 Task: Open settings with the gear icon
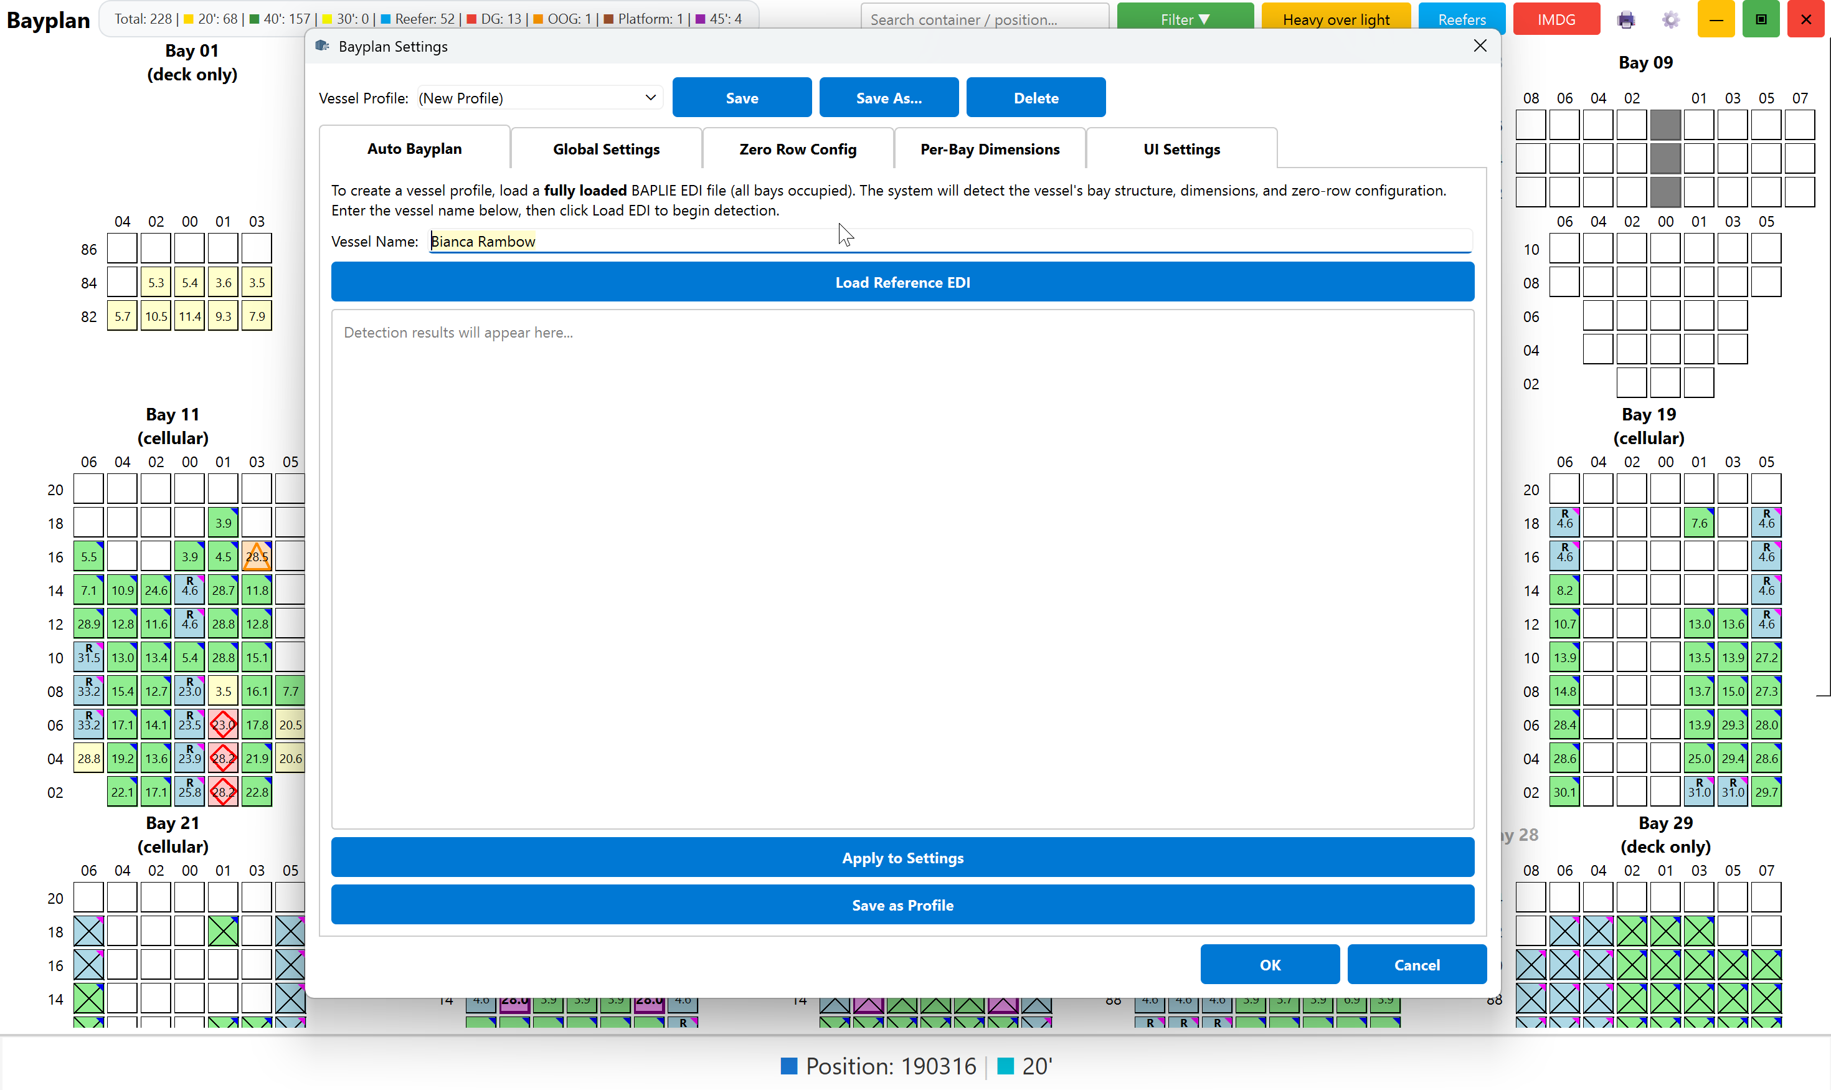[1671, 20]
